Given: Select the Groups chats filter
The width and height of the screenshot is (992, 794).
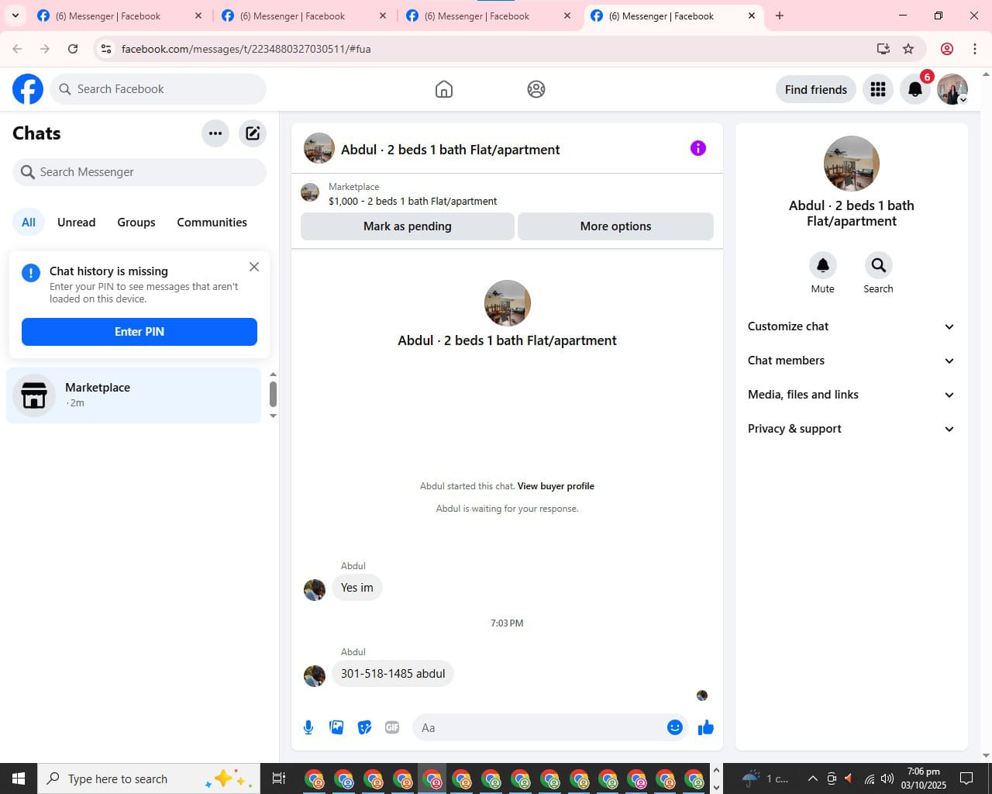Looking at the screenshot, I should tap(136, 223).
